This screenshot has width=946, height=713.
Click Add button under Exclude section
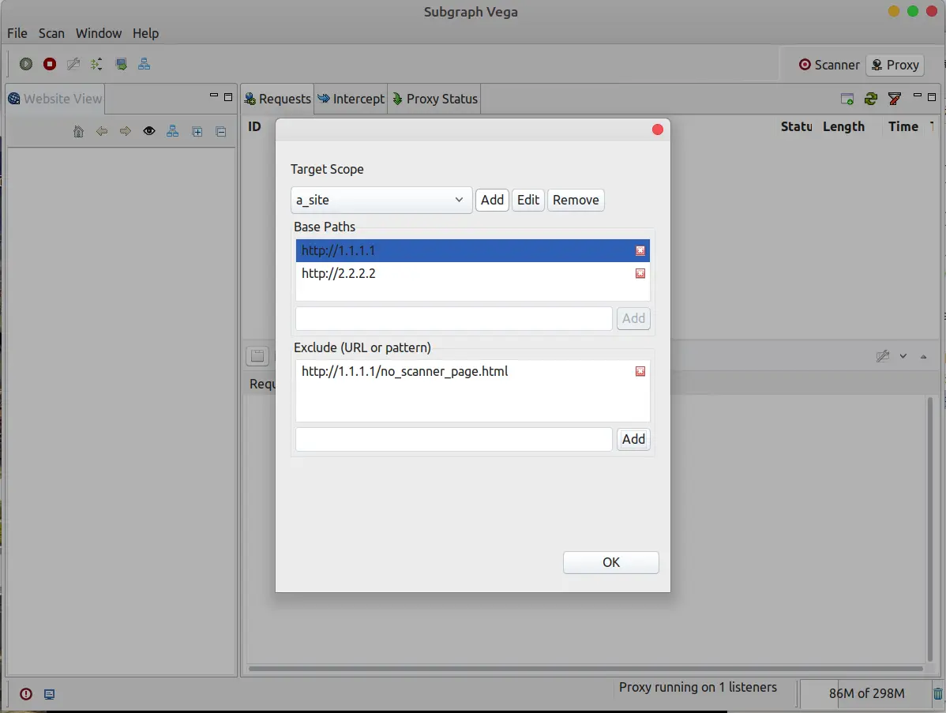(x=633, y=438)
